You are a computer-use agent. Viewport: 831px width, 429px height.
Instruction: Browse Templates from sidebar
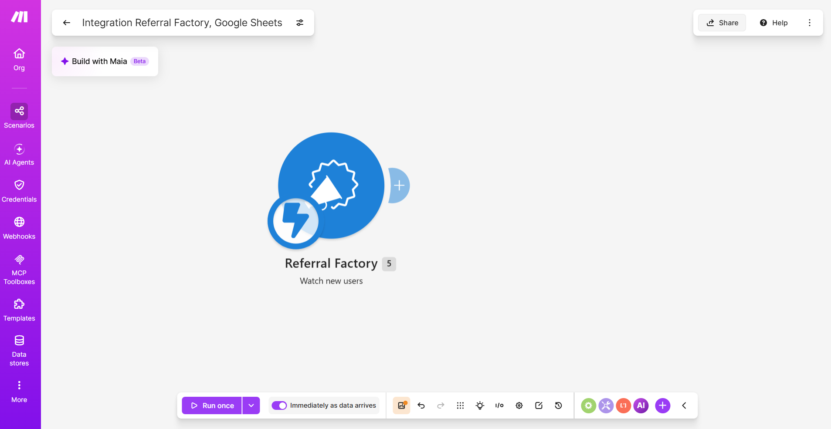(x=19, y=311)
